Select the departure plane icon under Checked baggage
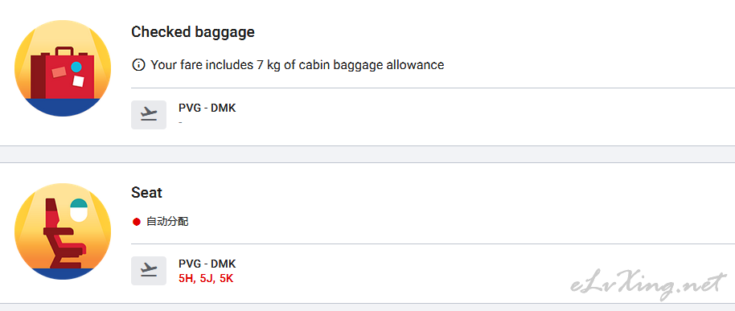The height and width of the screenshot is (311, 735). [x=149, y=115]
